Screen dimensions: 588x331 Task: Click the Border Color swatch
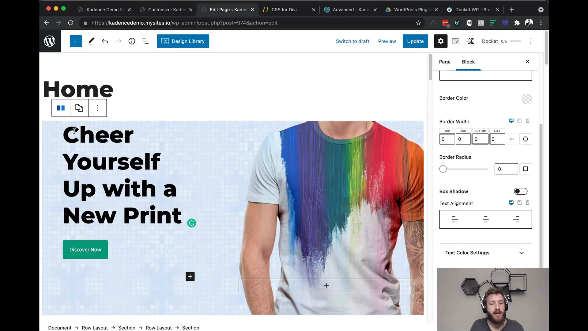pos(526,98)
